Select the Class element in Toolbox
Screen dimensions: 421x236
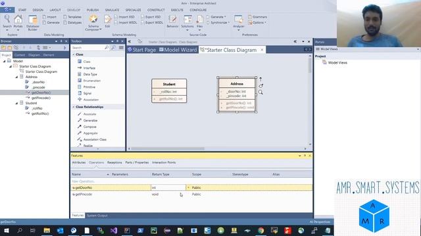[x=84, y=62]
